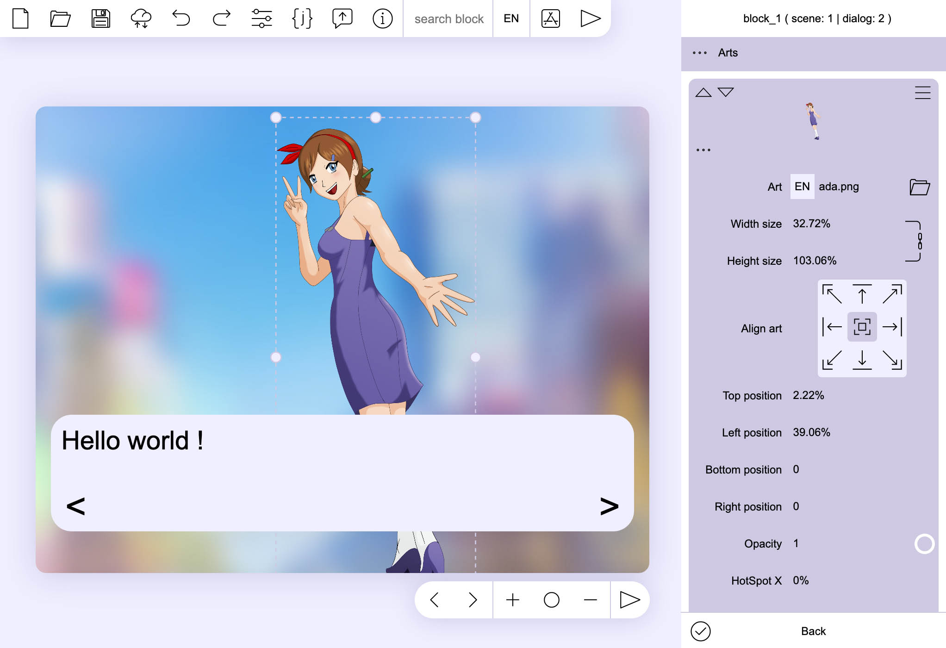Open the settings sliders icon
The image size is (946, 648).
point(261,19)
